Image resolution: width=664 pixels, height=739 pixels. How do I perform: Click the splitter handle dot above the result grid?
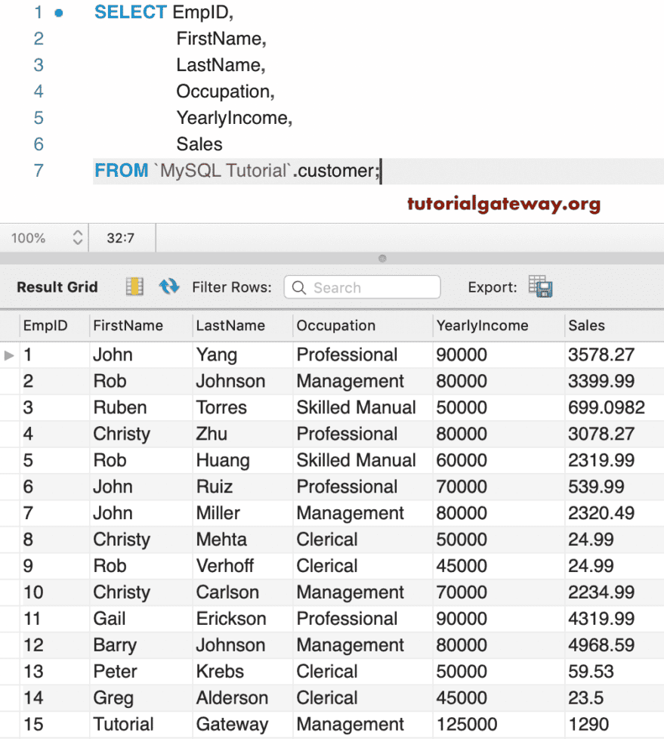coord(382,258)
